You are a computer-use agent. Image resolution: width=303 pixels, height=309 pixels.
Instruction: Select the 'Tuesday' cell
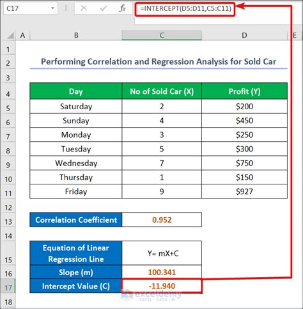(x=76, y=149)
